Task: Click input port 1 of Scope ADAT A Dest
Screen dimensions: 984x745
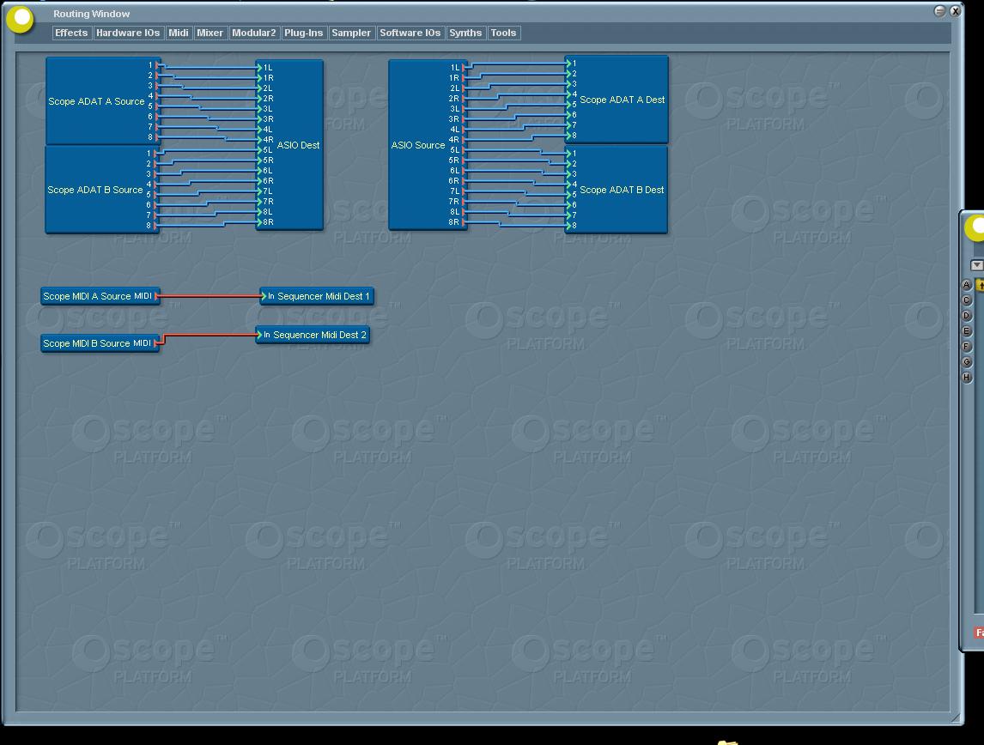Action: [569, 64]
